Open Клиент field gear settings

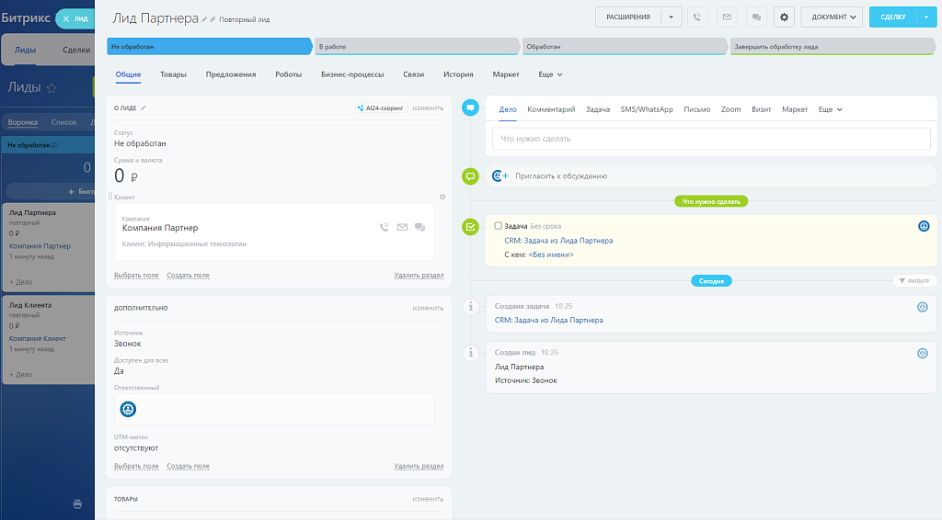(x=442, y=197)
